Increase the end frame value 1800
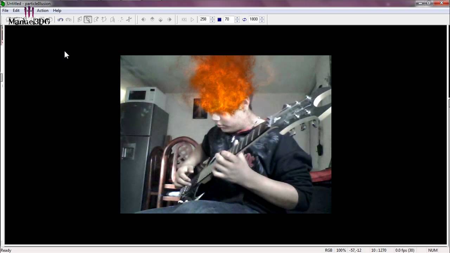450x253 pixels. coord(262,18)
